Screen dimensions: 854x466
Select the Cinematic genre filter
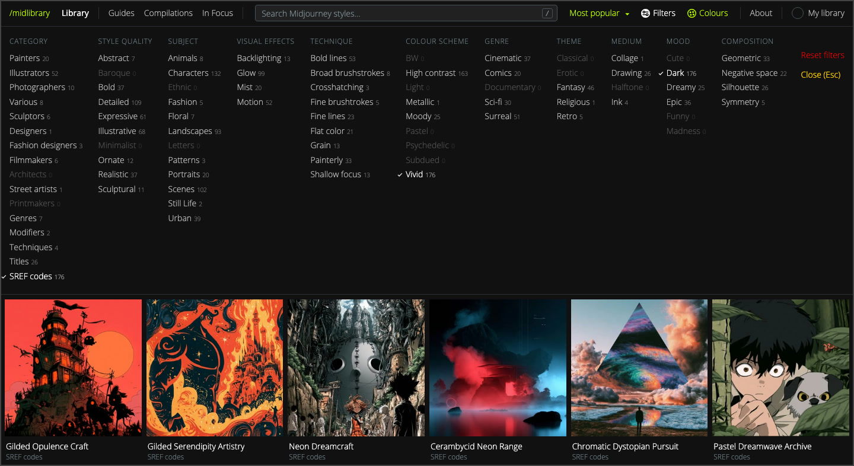pos(508,58)
